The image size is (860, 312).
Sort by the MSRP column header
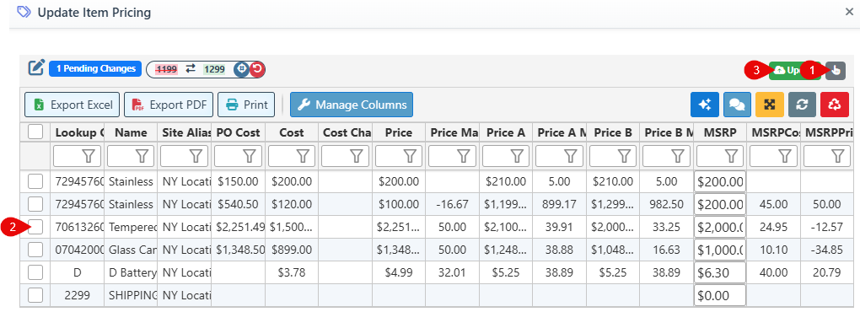point(719,132)
